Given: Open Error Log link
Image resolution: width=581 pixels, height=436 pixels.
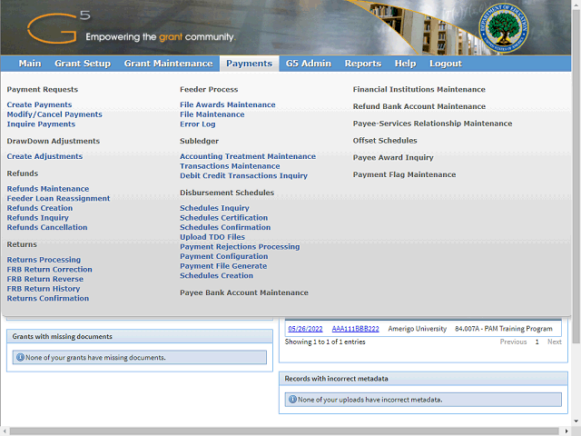Looking at the screenshot, I should [x=198, y=124].
